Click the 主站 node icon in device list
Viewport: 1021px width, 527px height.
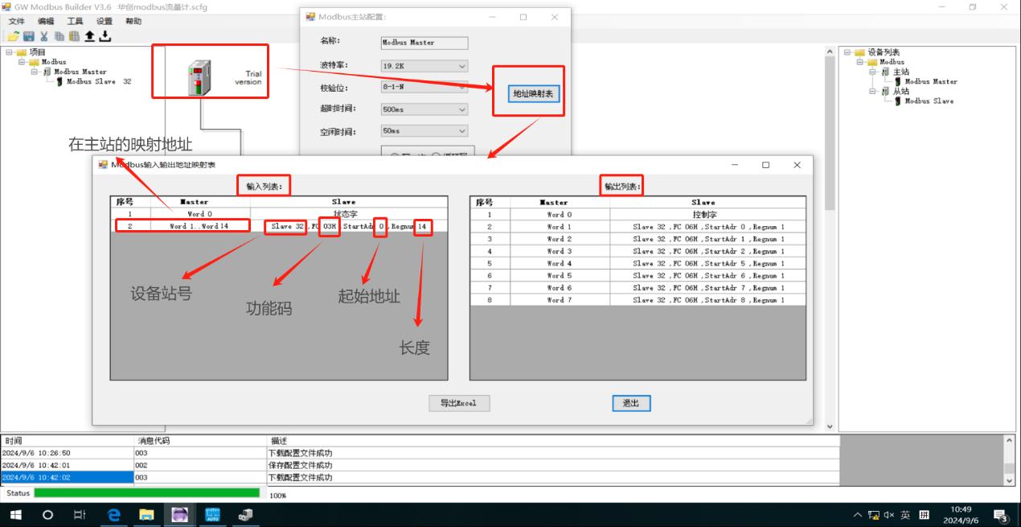point(885,72)
